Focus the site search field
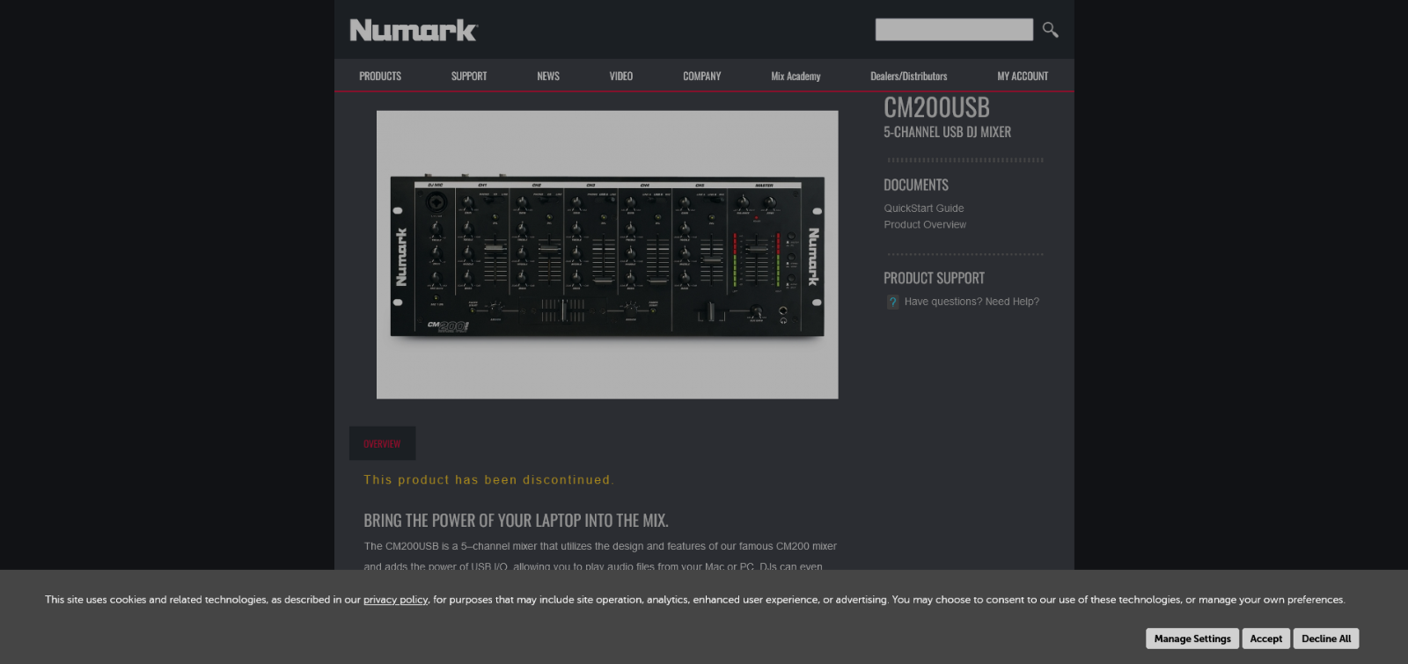 954,30
